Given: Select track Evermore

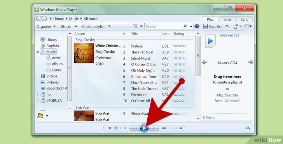Looking at the screenshot, I should (139, 95).
